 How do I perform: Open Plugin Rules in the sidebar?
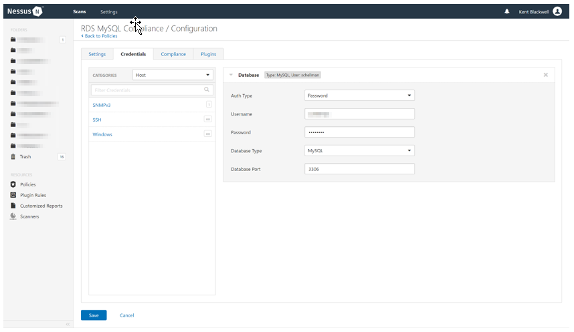tap(33, 195)
